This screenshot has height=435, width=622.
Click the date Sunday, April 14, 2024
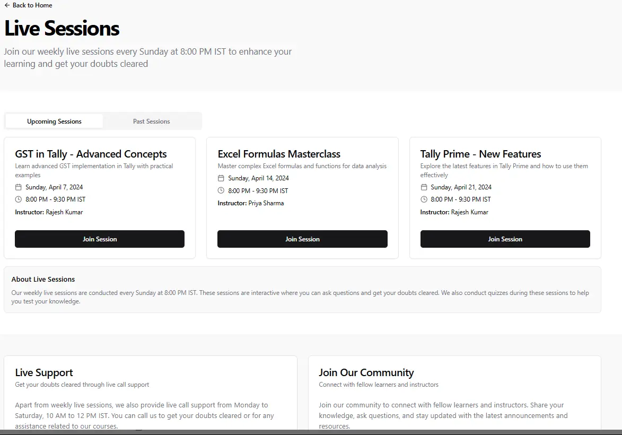point(258,178)
